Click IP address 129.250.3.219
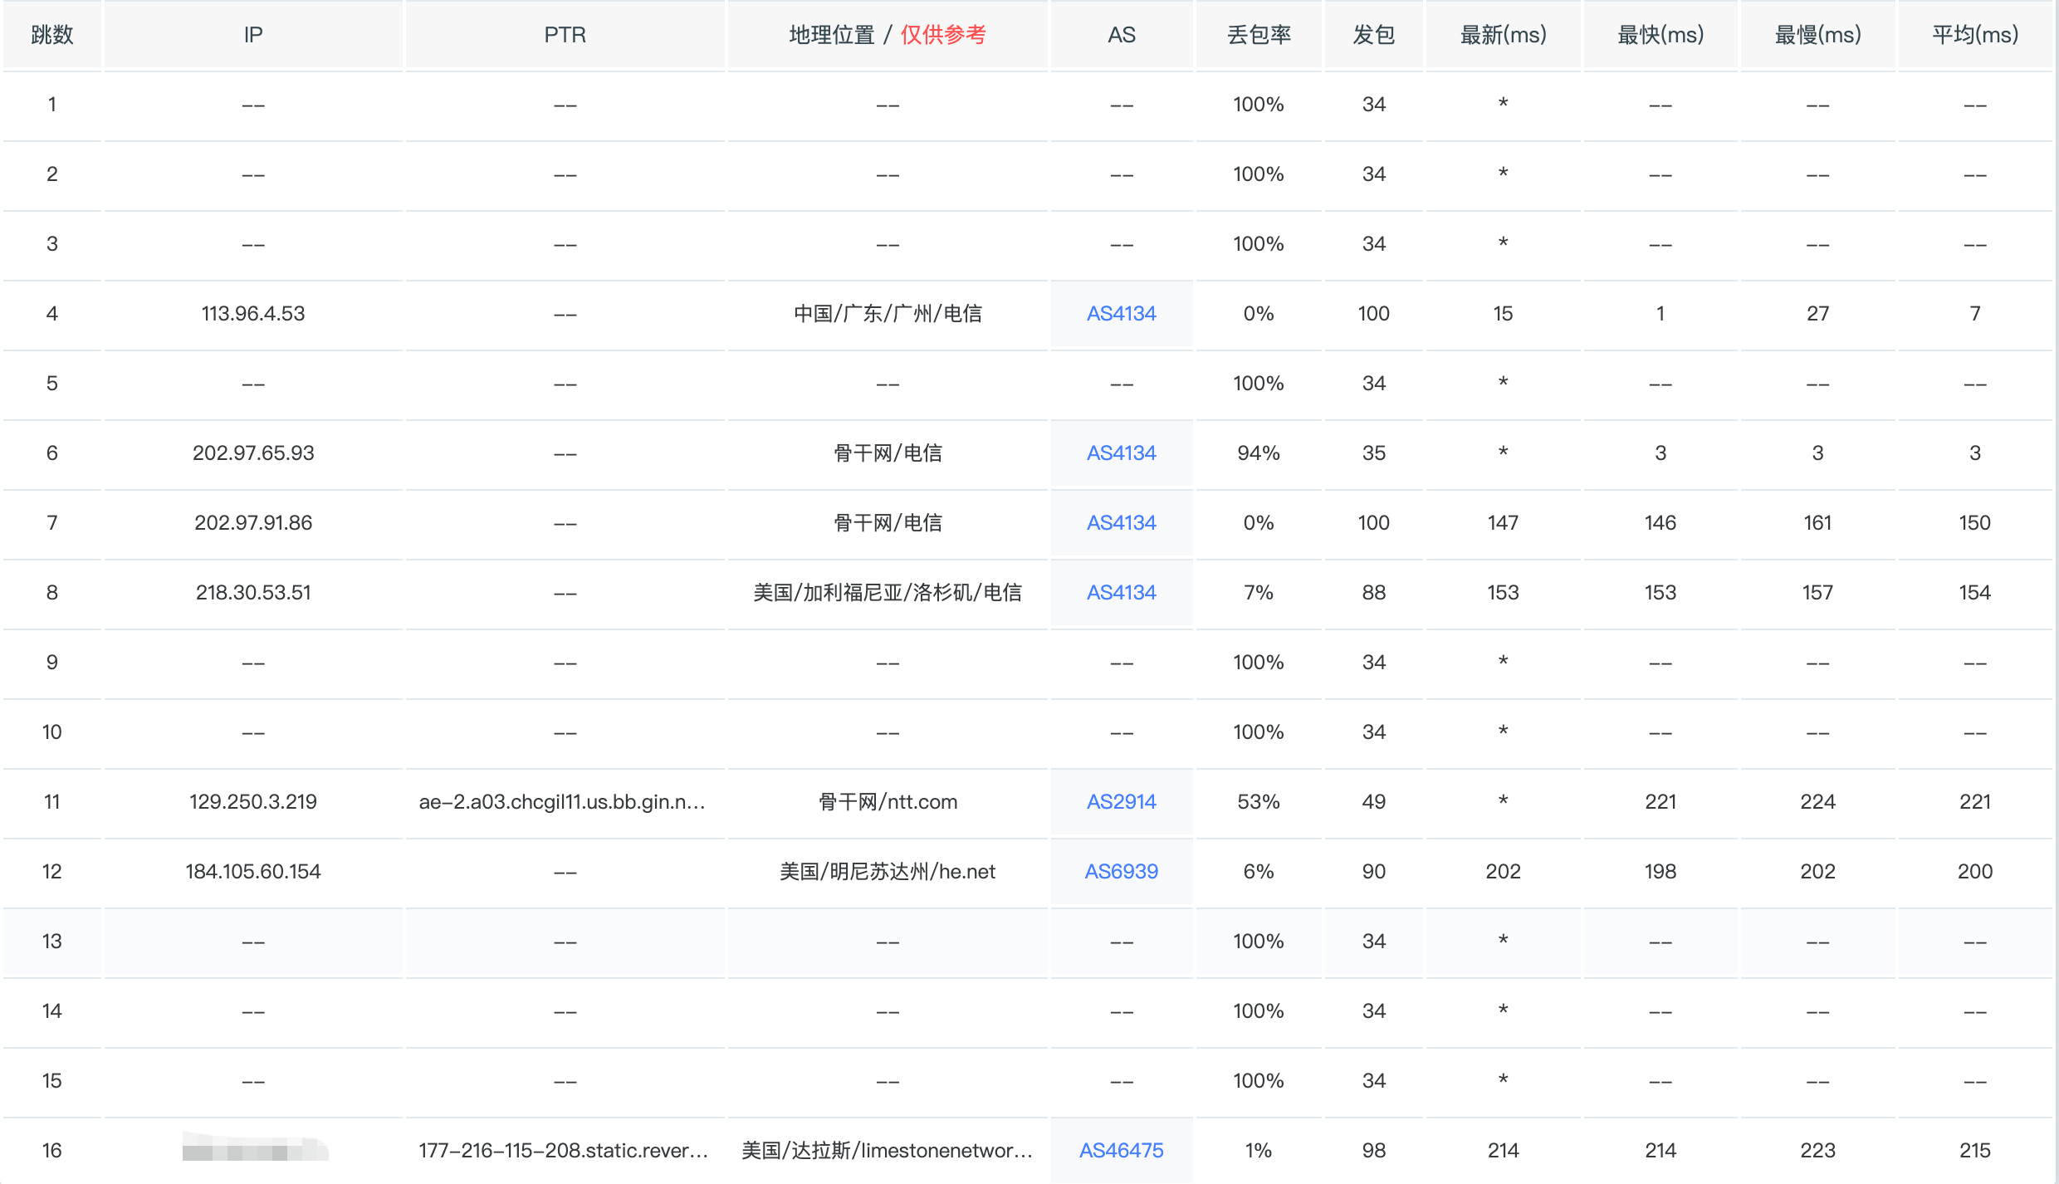 tap(253, 801)
